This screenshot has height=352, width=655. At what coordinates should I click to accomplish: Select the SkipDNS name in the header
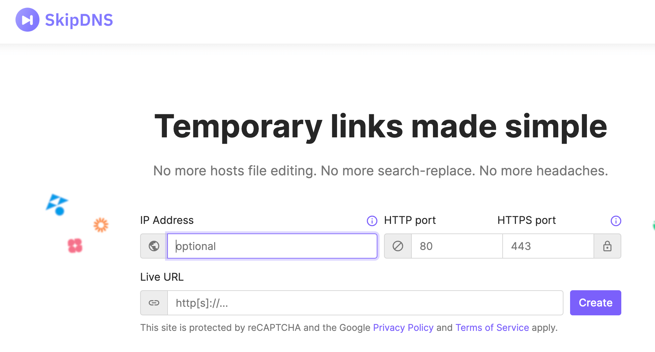point(78,20)
